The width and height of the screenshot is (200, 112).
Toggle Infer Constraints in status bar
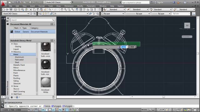tap(29, 110)
